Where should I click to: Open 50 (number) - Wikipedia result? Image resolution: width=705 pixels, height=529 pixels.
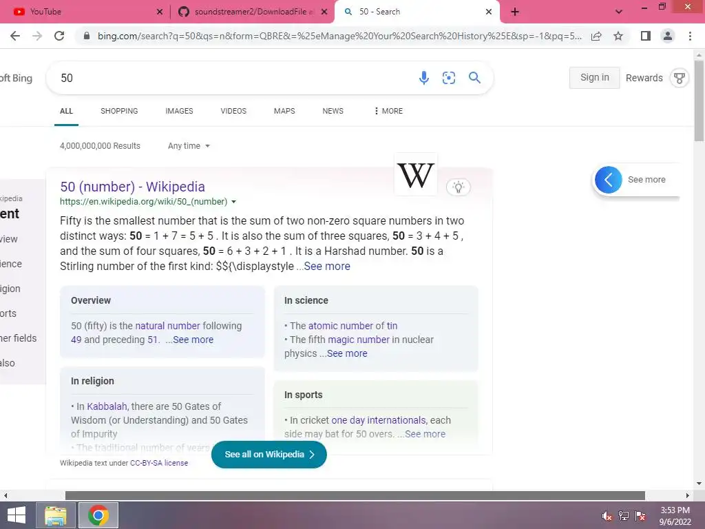click(x=133, y=187)
